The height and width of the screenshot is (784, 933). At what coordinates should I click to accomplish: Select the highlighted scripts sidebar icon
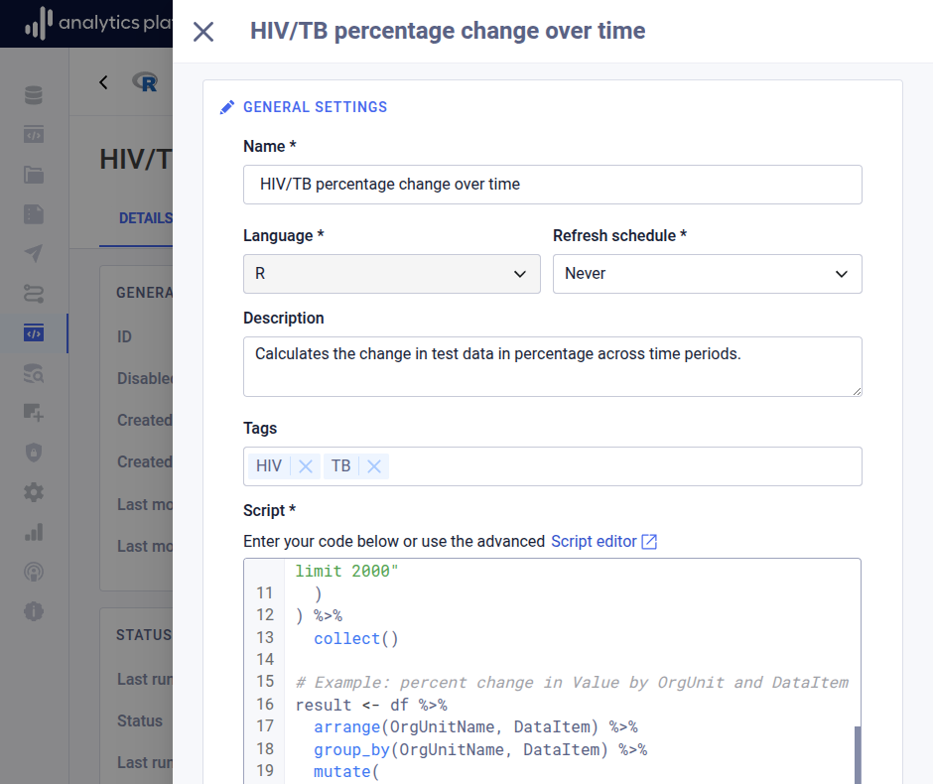[x=33, y=333]
